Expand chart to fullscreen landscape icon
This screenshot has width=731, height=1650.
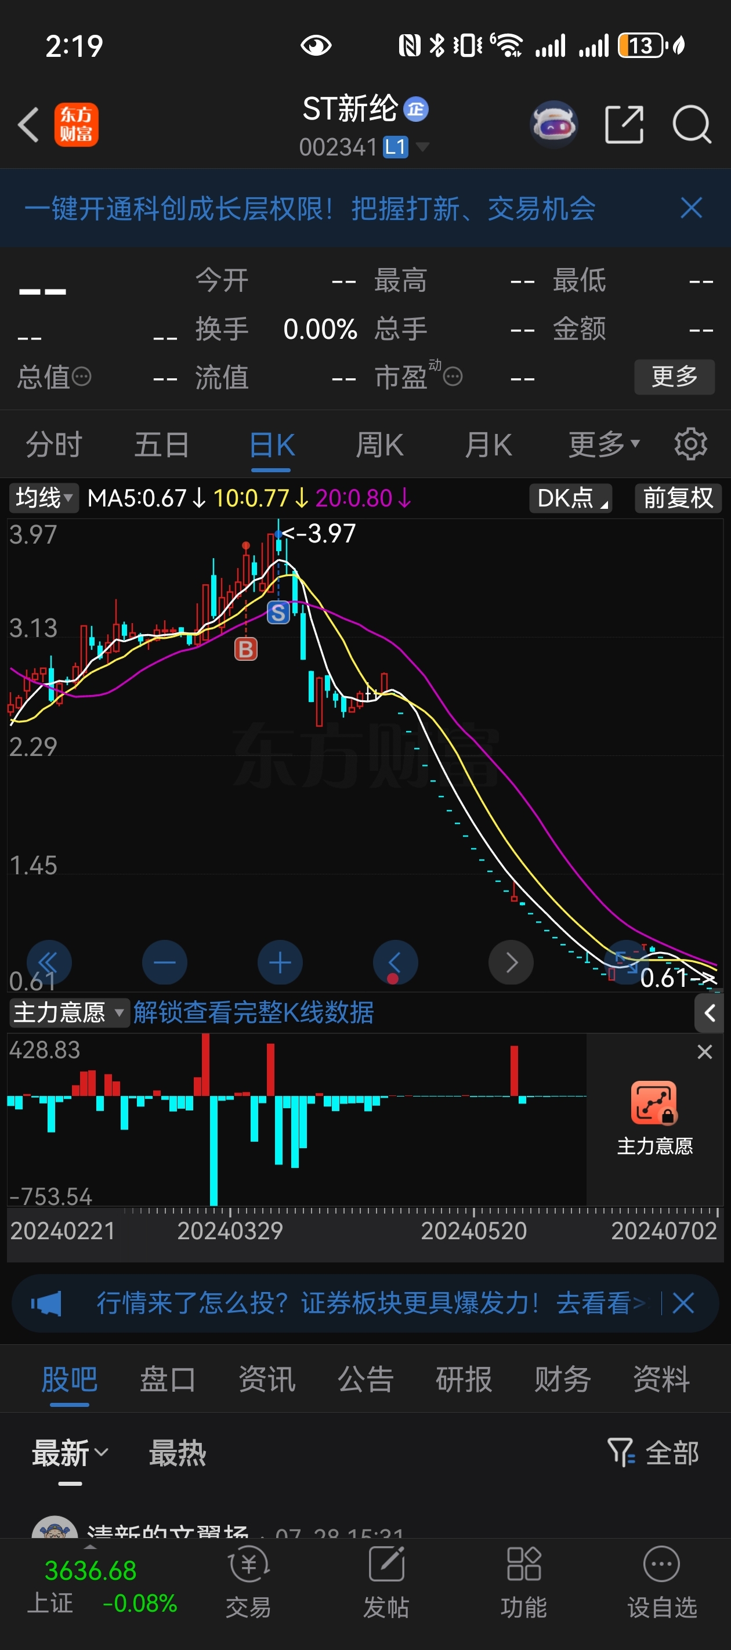(x=627, y=962)
